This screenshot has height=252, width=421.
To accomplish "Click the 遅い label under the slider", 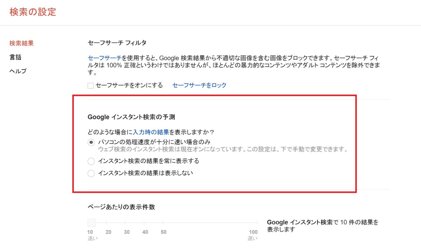I will pyautogui.click(x=252, y=238).
